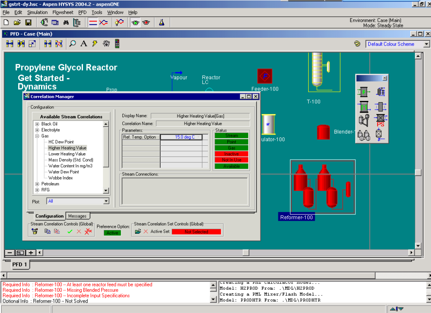
Task: Select Water Dew Point correlation
Action: click(x=63, y=172)
